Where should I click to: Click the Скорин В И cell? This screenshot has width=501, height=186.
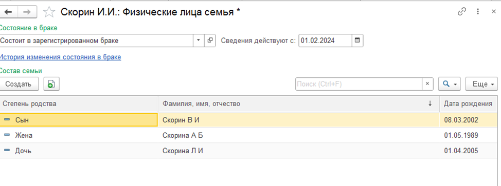point(299,120)
